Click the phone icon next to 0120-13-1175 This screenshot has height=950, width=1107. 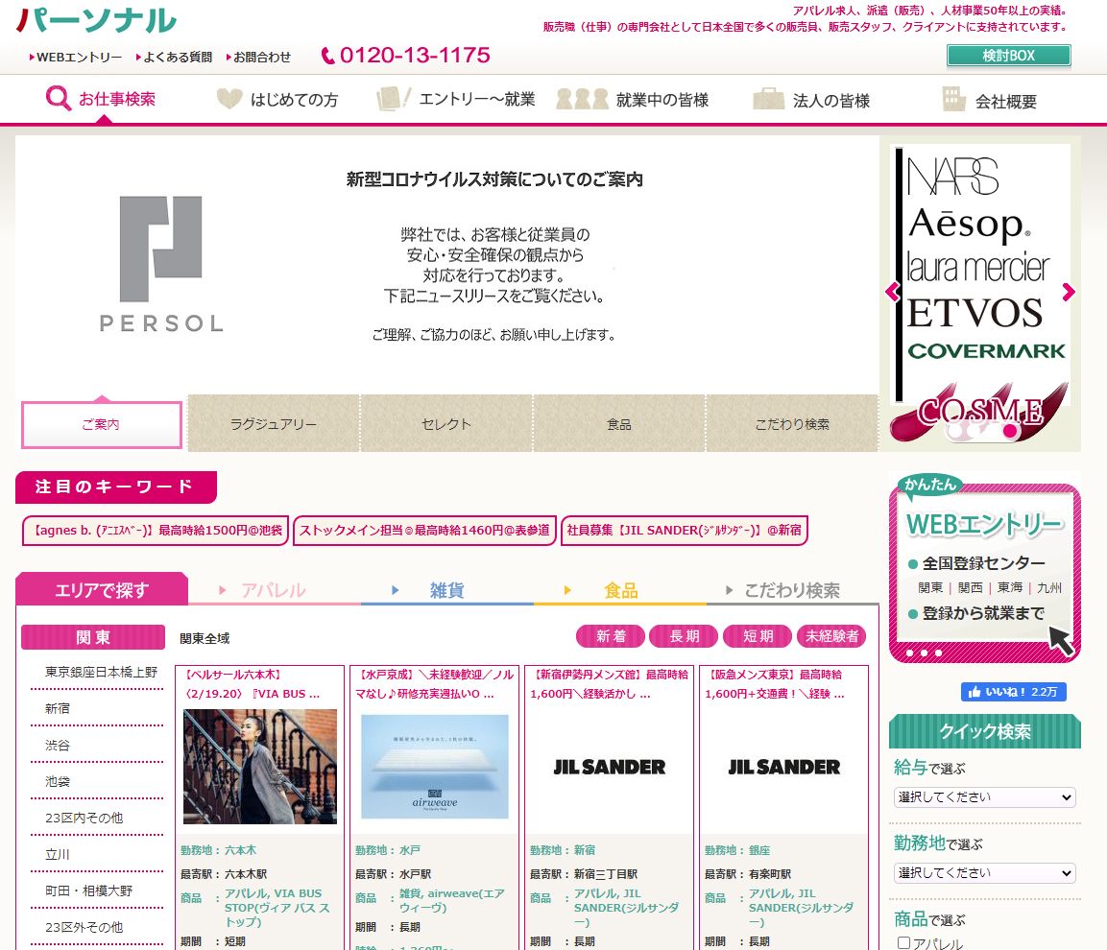(x=327, y=55)
